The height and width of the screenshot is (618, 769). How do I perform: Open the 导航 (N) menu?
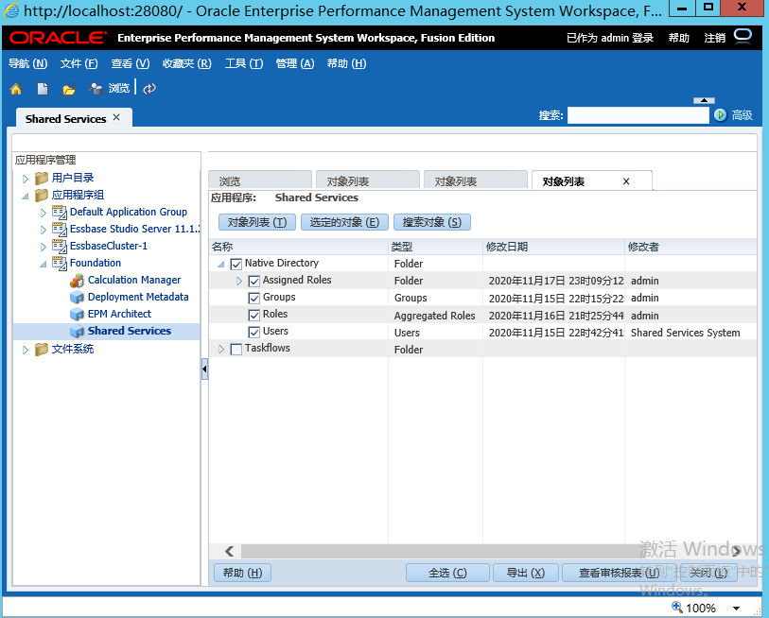pos(28,63)
